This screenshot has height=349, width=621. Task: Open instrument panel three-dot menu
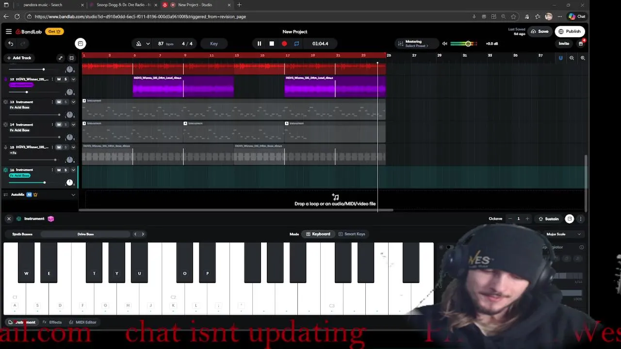[580, 219]
